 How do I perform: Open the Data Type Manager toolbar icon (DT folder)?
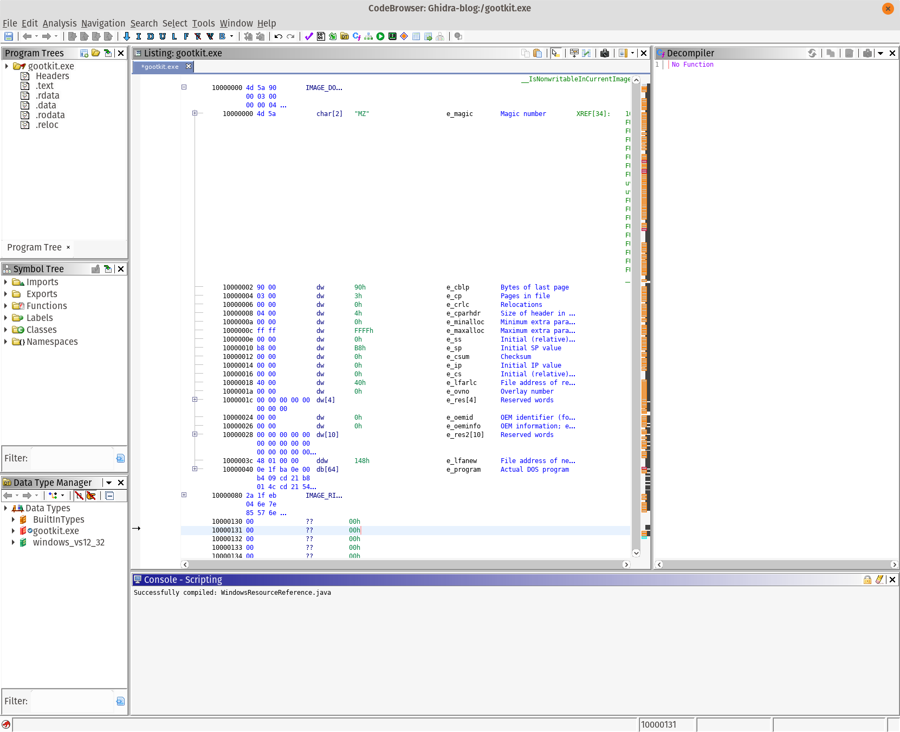click(x=345, y=36)
